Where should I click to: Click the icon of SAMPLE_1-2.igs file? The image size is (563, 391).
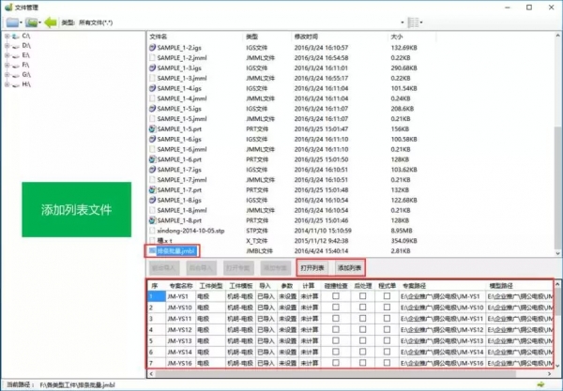point(153,46)
